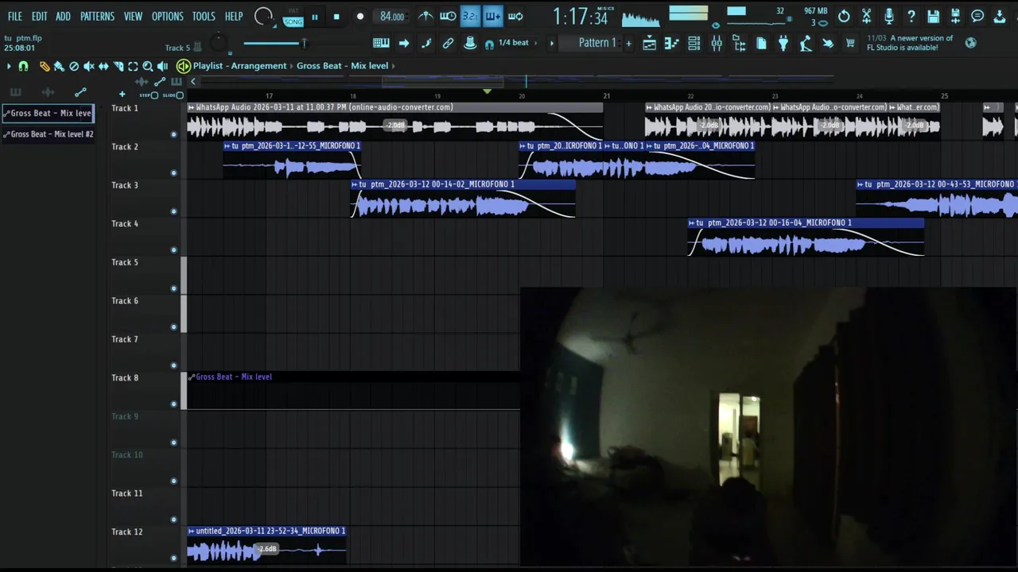1018x572 pixels.
Task: Select the Draw pencil tool
Action: 45,67
